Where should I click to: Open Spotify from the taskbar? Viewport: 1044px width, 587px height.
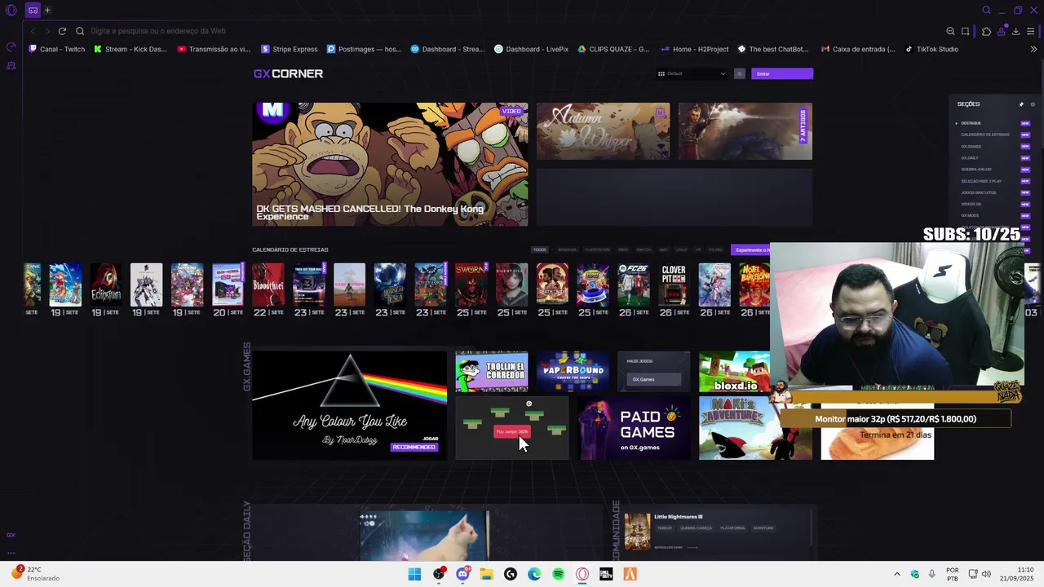[x=558, y=574]
